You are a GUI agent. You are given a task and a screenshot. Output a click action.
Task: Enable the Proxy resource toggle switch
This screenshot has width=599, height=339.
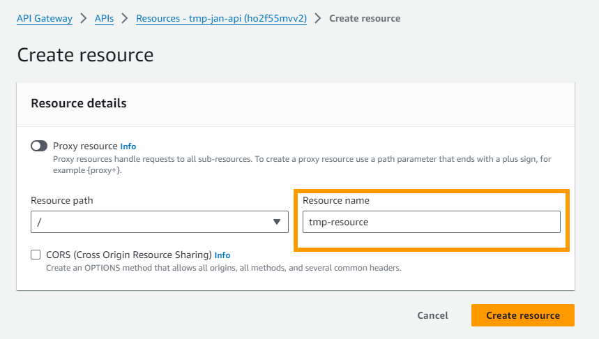pyautogui.click(x=39, y=146)
